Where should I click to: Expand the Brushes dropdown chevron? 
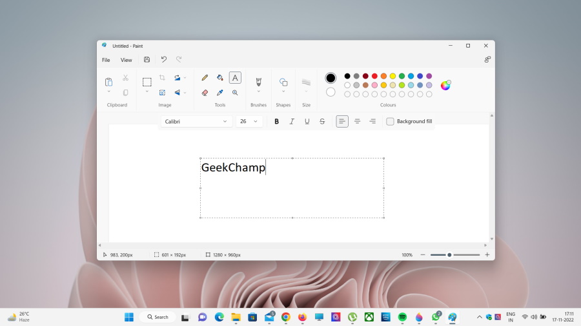(x=259, y=91)
